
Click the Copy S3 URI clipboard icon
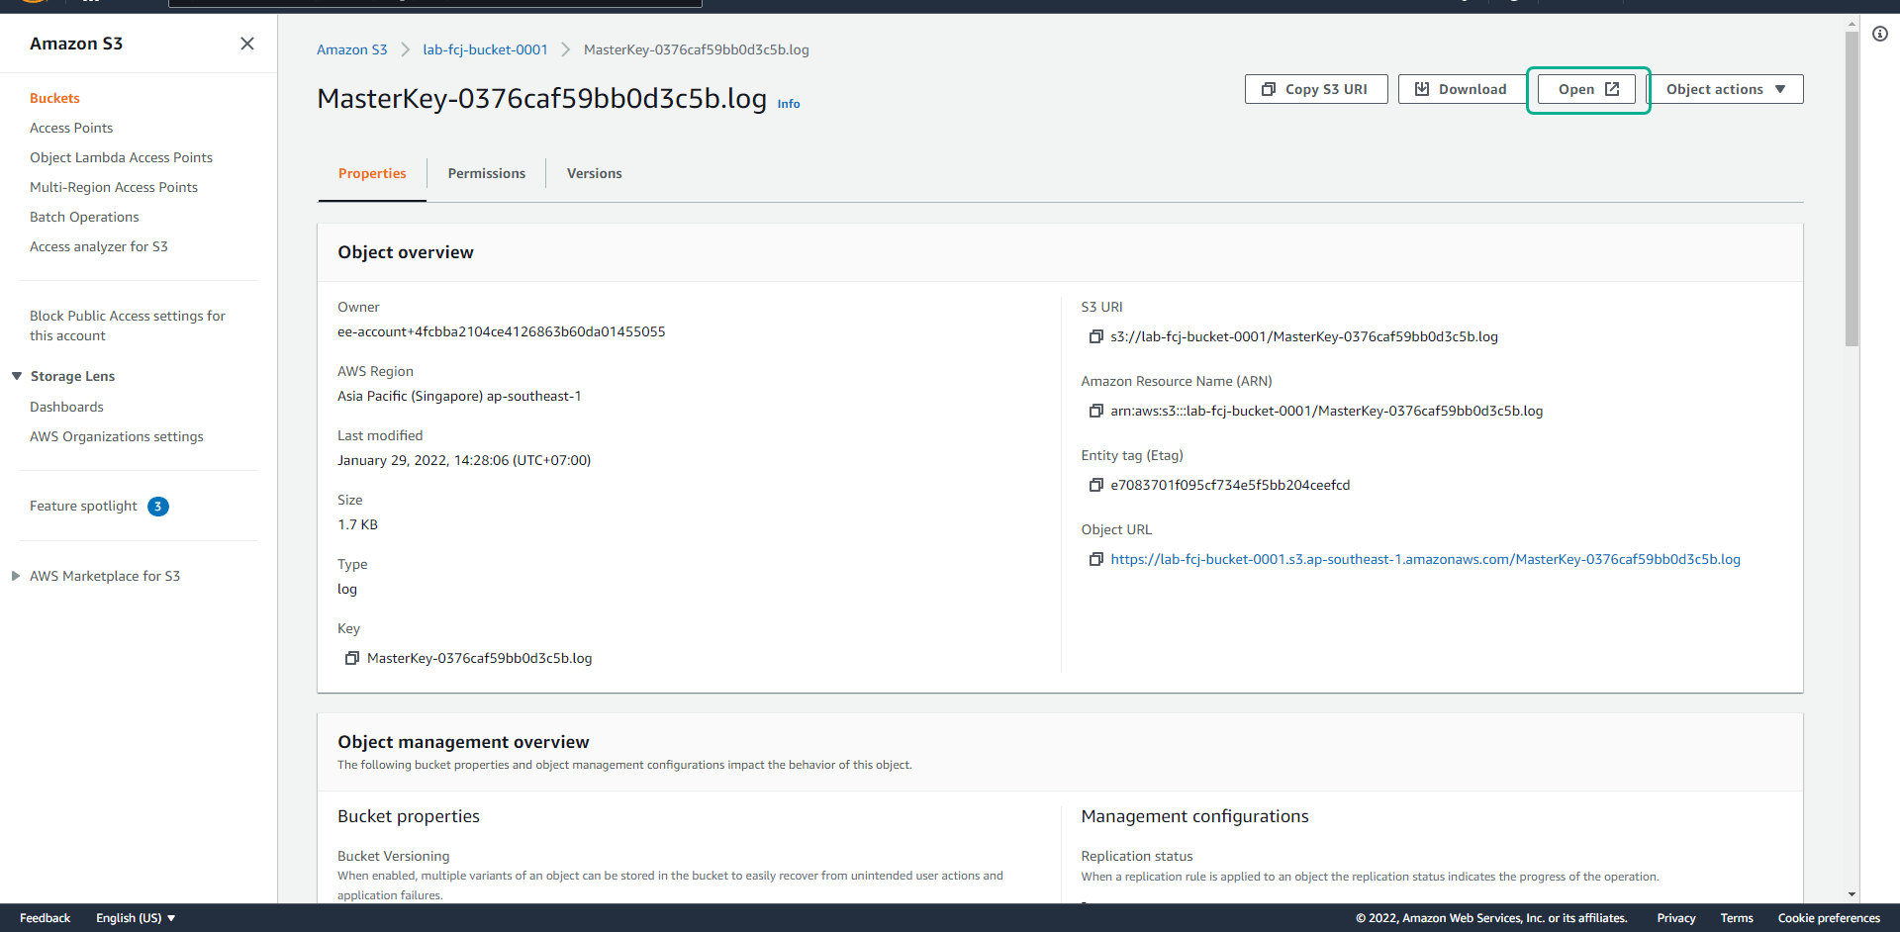(x=1270, y=88)
